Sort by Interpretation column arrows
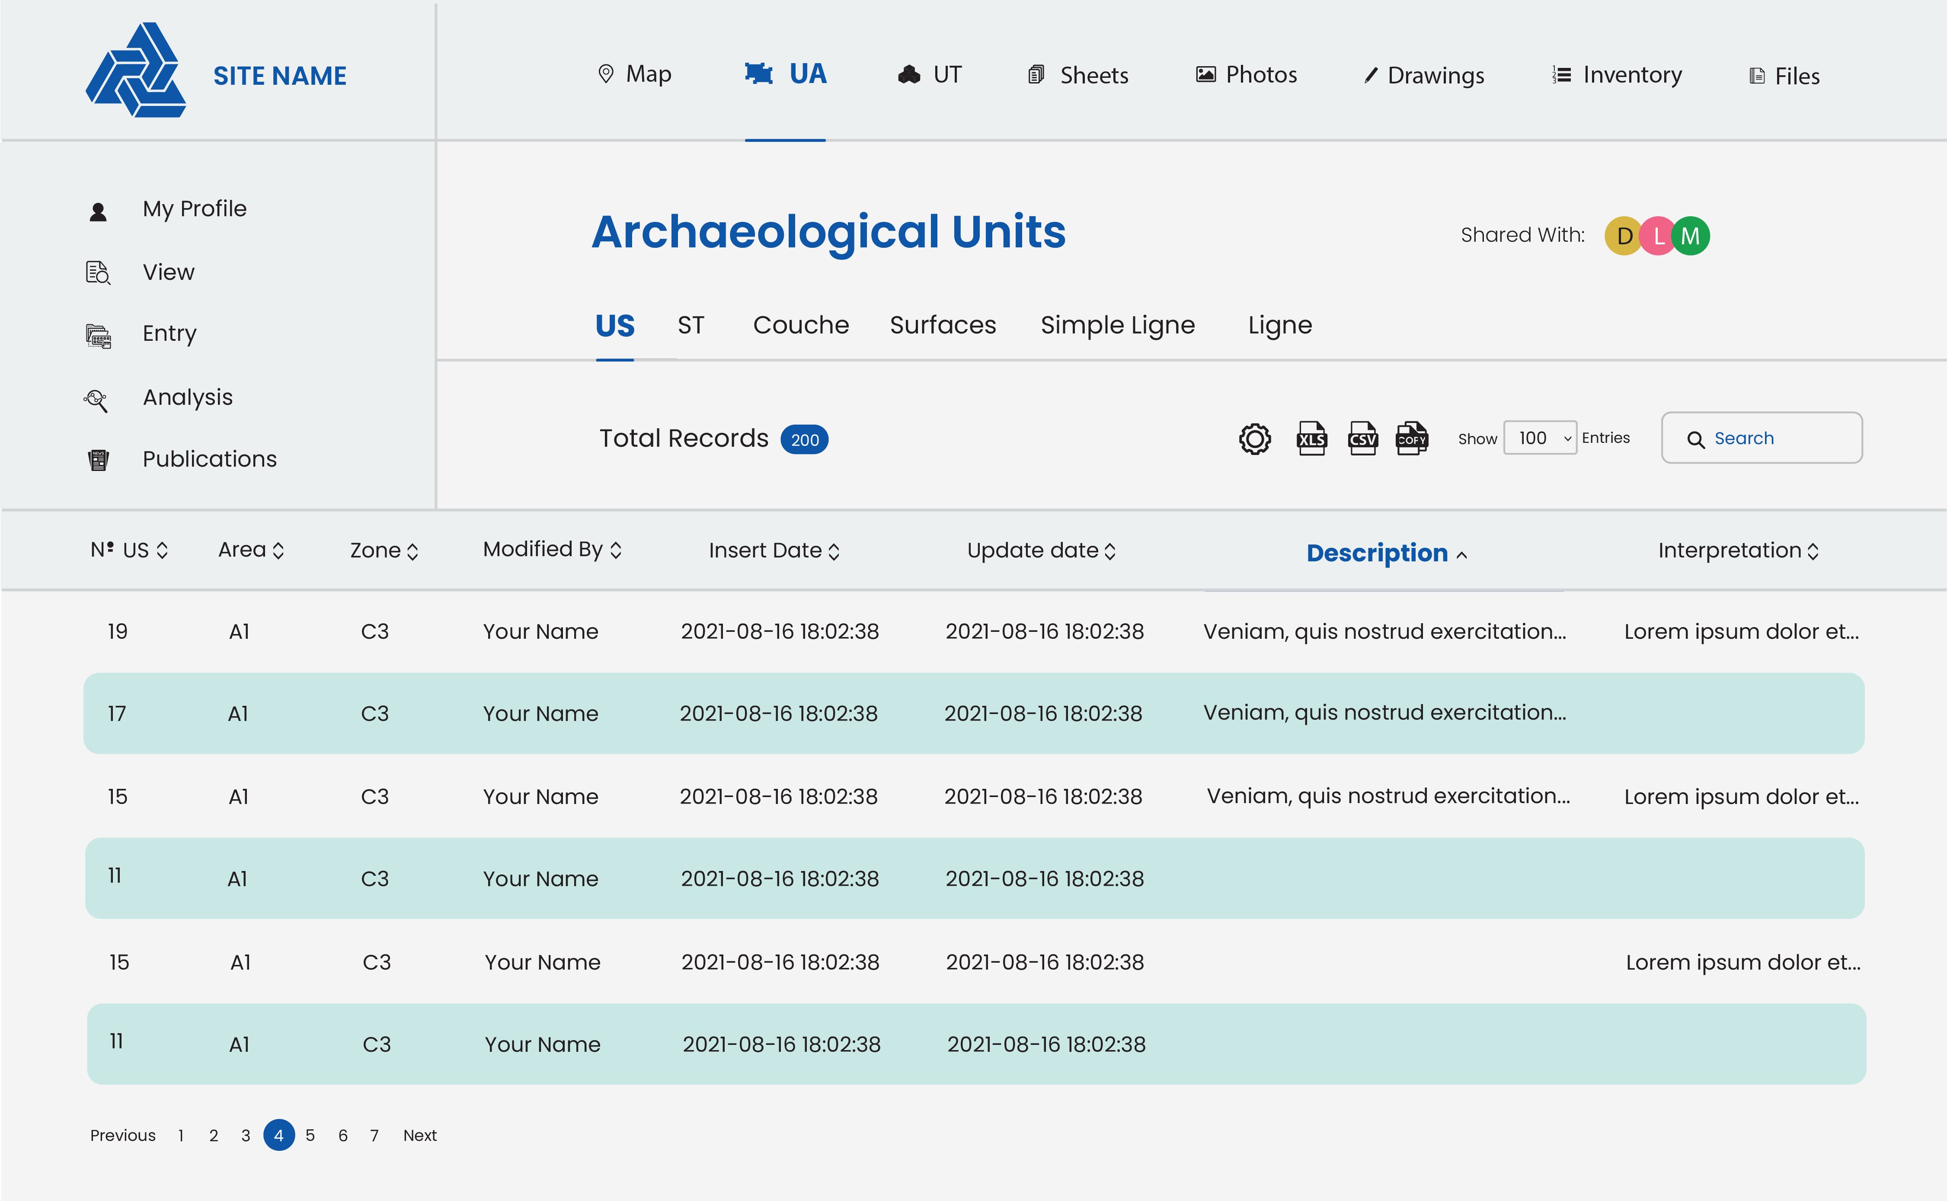The height and width of the screenshot is (1201, 1947). tap(1813, 551)
